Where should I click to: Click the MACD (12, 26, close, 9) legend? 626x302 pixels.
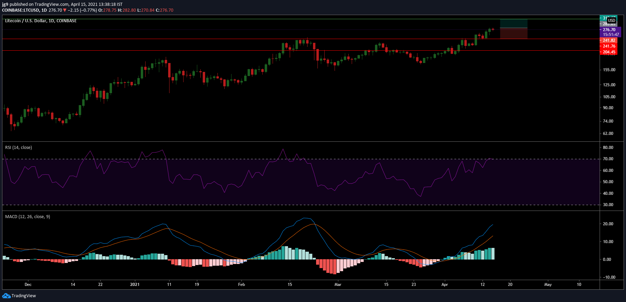(x=27, y=217)
